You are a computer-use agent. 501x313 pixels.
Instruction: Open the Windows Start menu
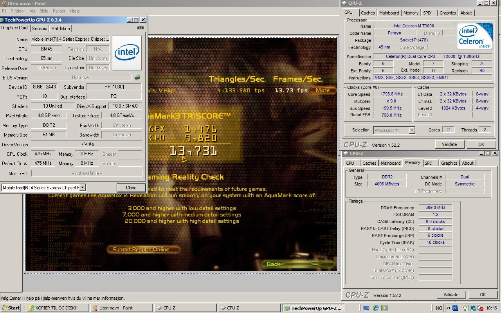11,308
